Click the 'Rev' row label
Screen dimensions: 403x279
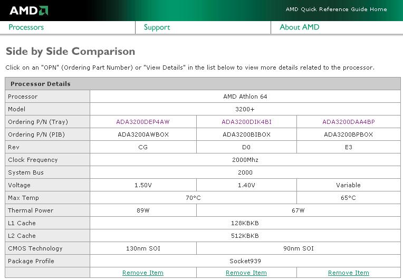tap(14, 147)
